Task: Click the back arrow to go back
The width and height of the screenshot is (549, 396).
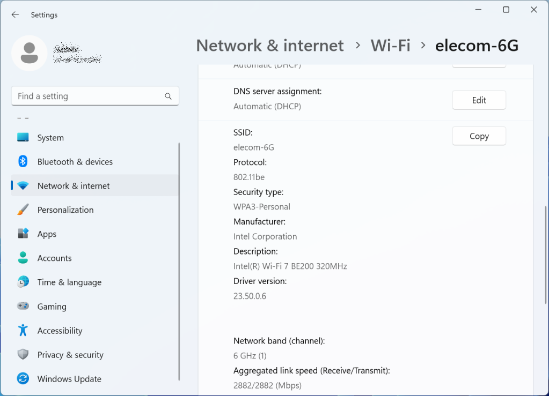Action: (14, 14)
